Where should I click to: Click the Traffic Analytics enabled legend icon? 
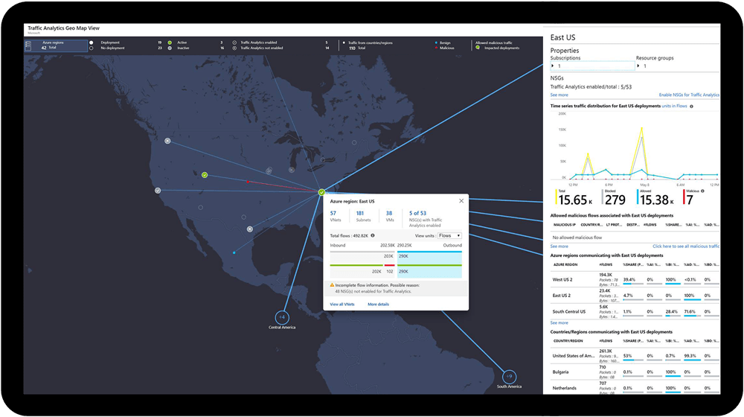pos(234,42)
